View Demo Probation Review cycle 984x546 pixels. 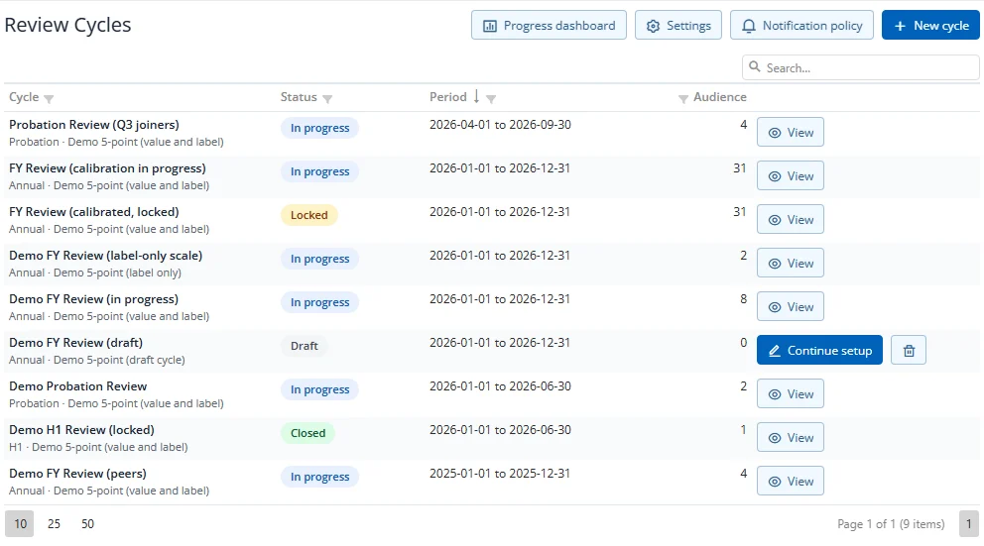point(791,393)
